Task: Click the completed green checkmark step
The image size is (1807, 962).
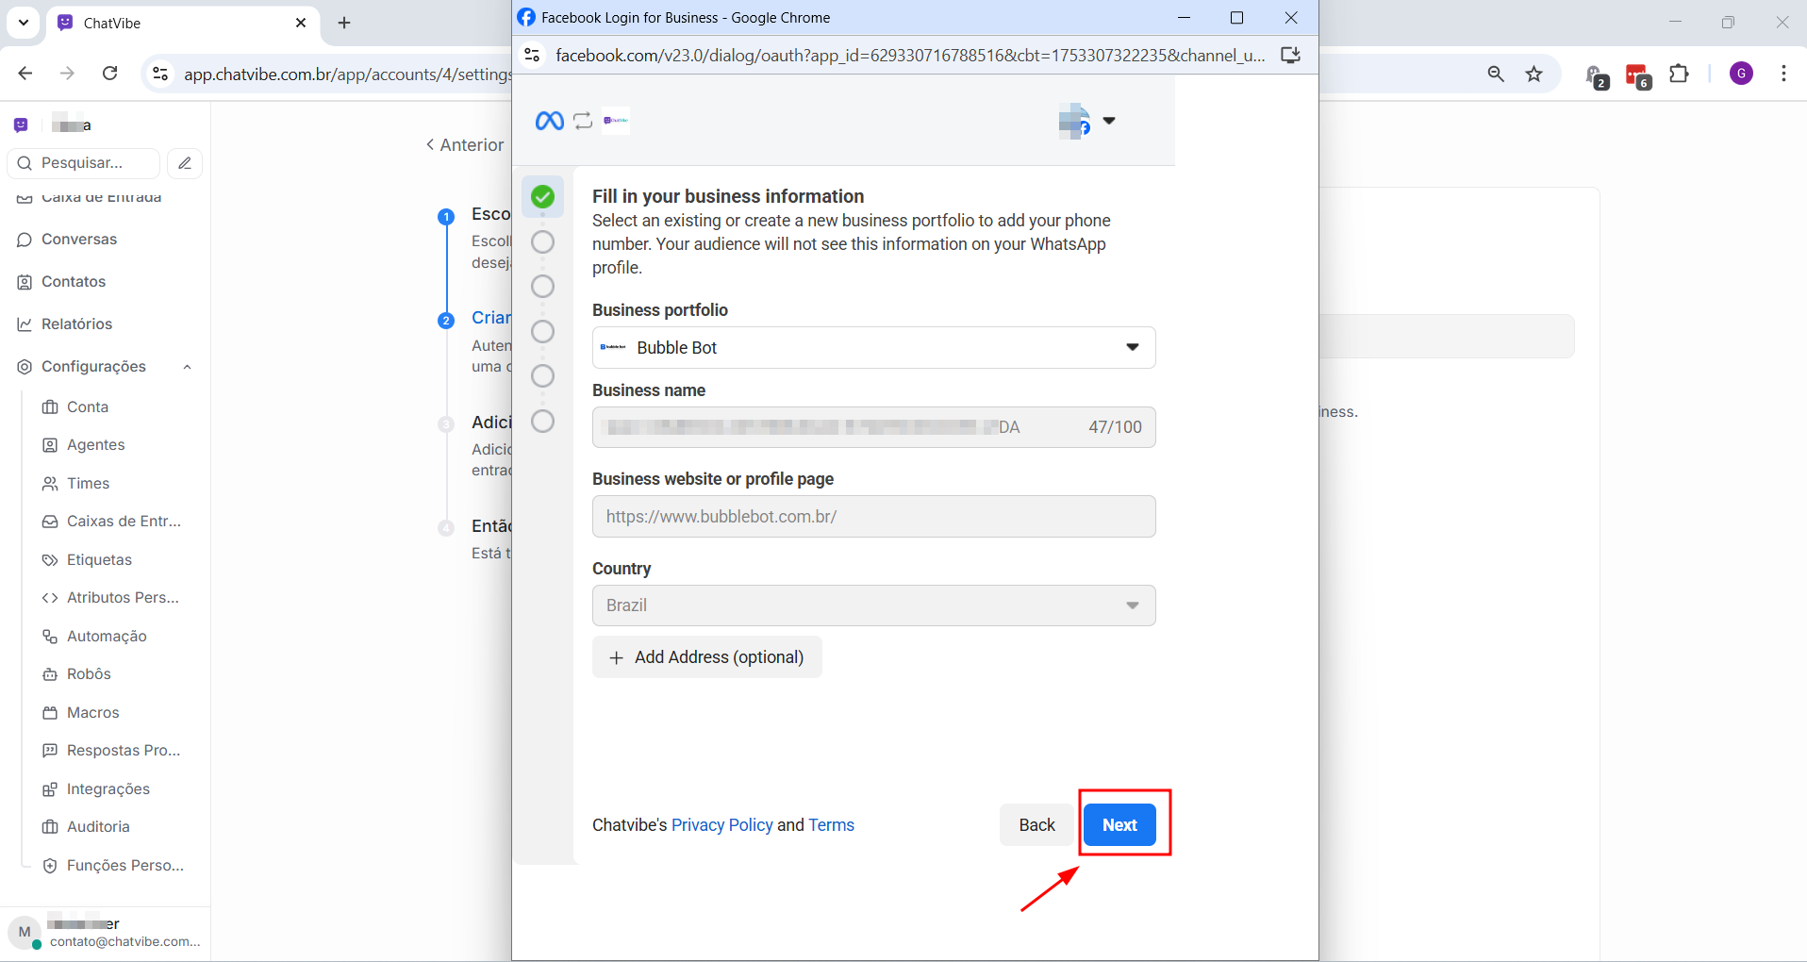Action: (542, 196)
